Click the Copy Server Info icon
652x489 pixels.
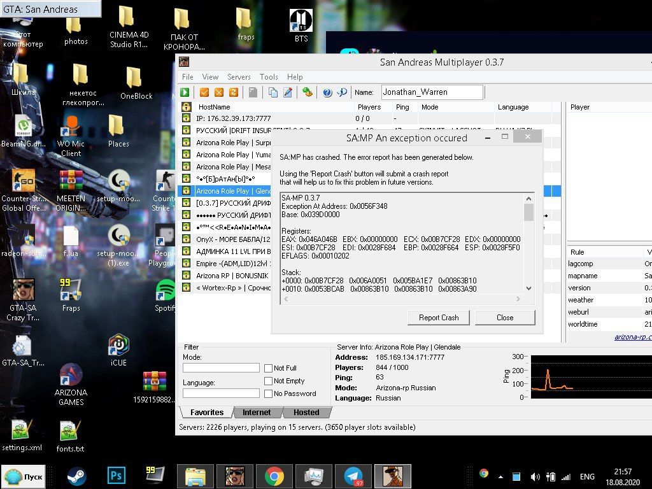(273, 92)
